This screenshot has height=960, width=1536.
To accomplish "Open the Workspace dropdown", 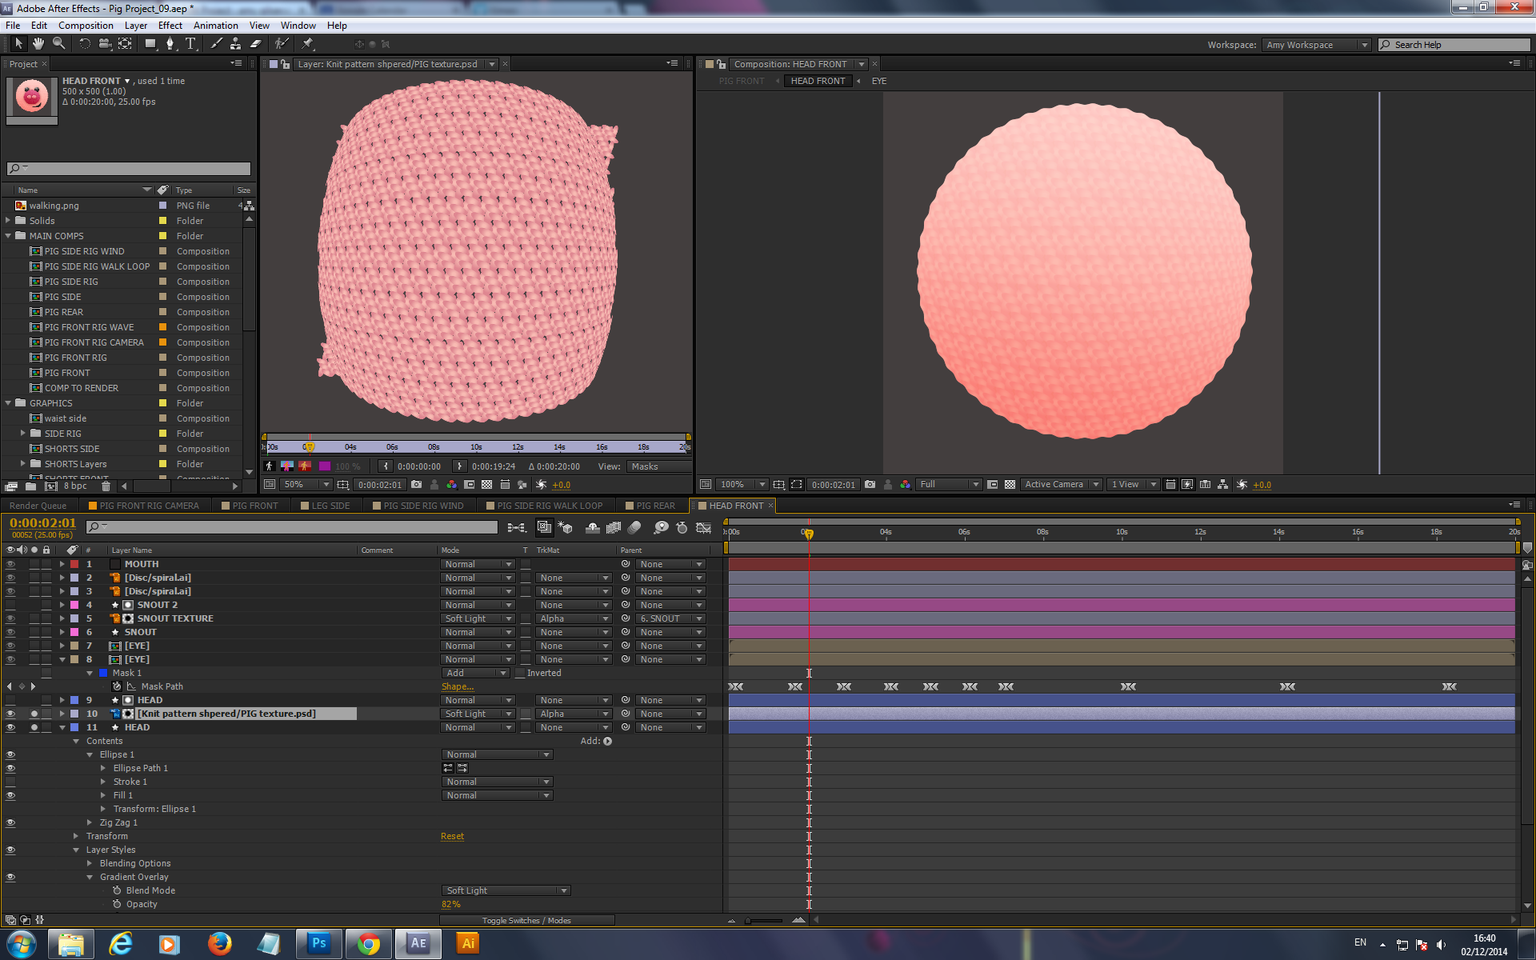I will (x=1316, y=45).
